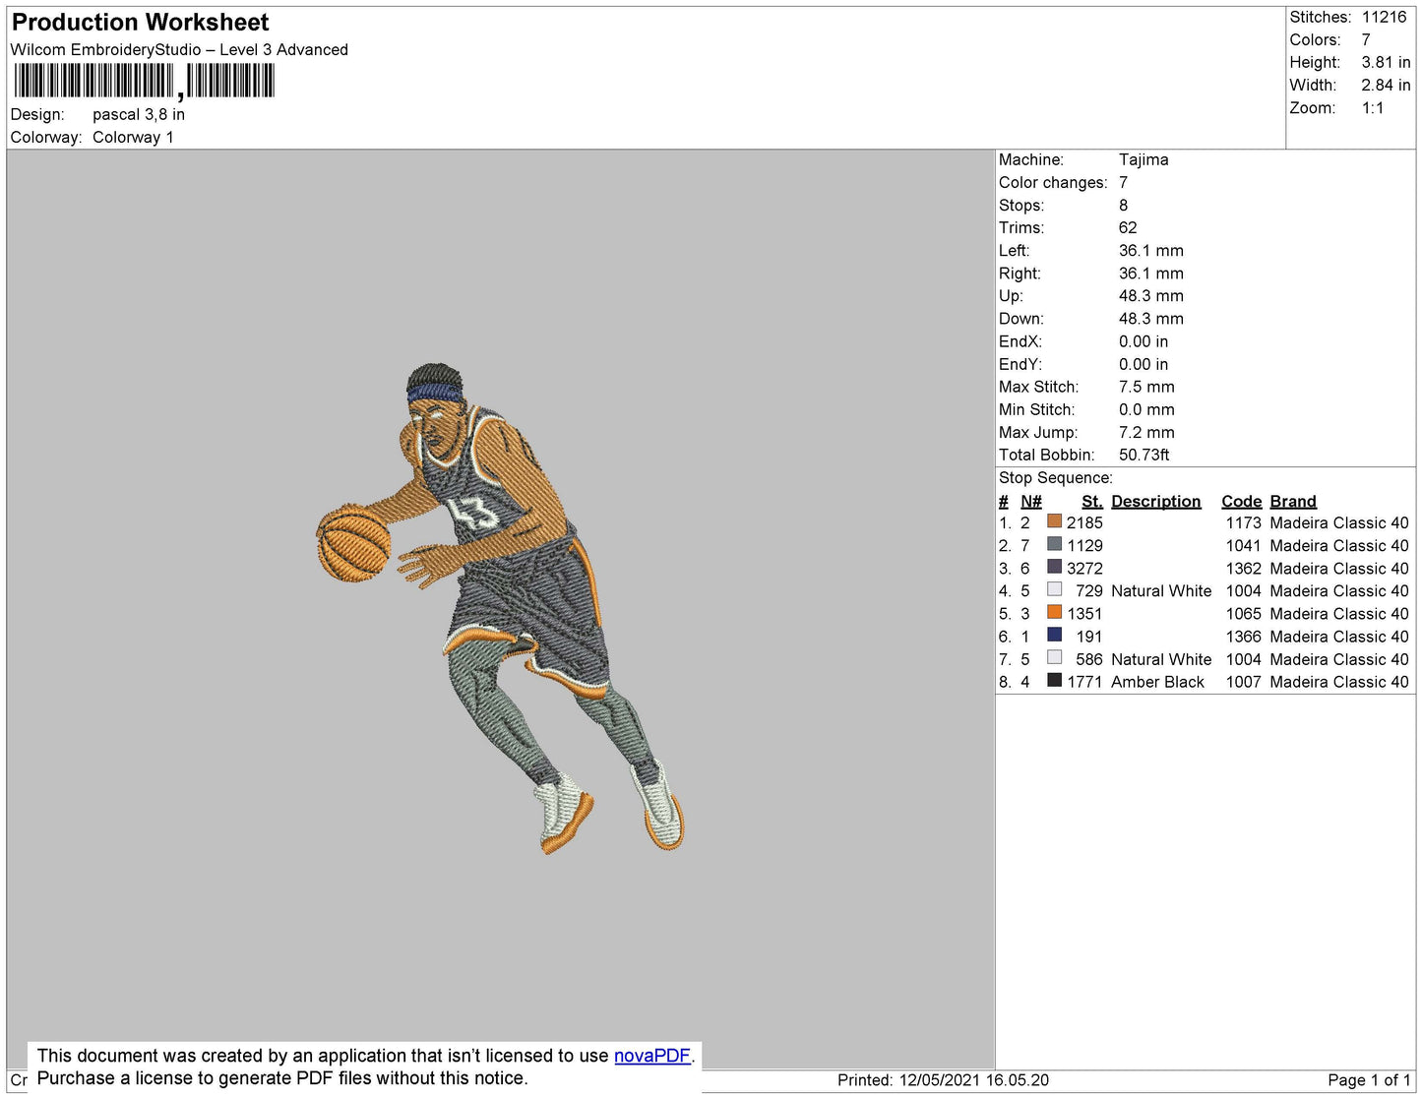
Task: Select 'Wilcom EmbroideryStudio – Level 3 Advanced' text
Action: pyautogui.click(x=179, y=49)
